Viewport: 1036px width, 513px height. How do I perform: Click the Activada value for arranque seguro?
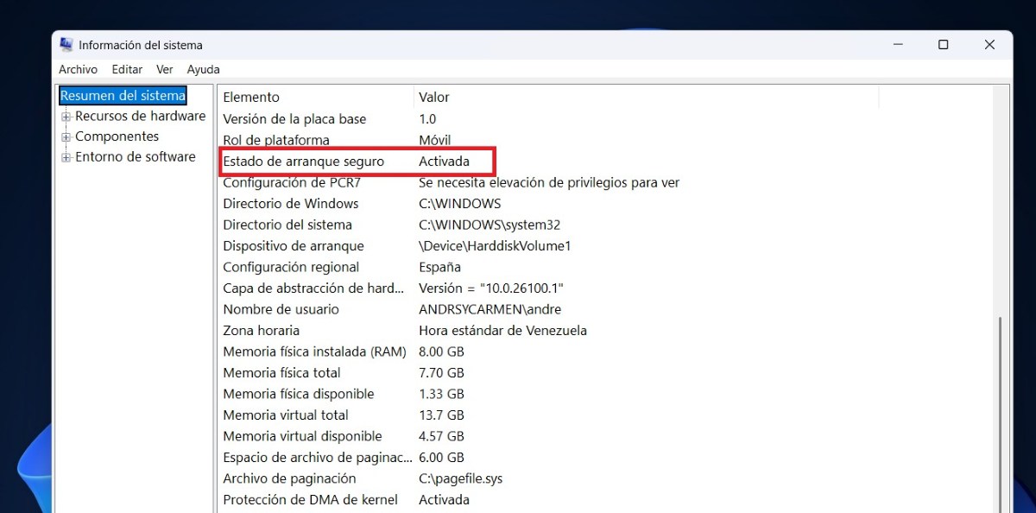[x=444, y=161]
